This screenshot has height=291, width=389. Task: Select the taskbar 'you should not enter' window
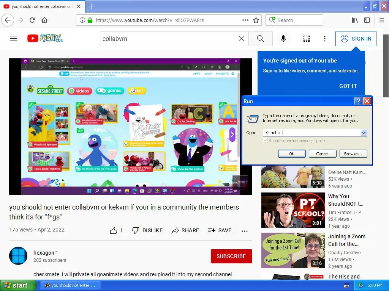pos(70,285)
